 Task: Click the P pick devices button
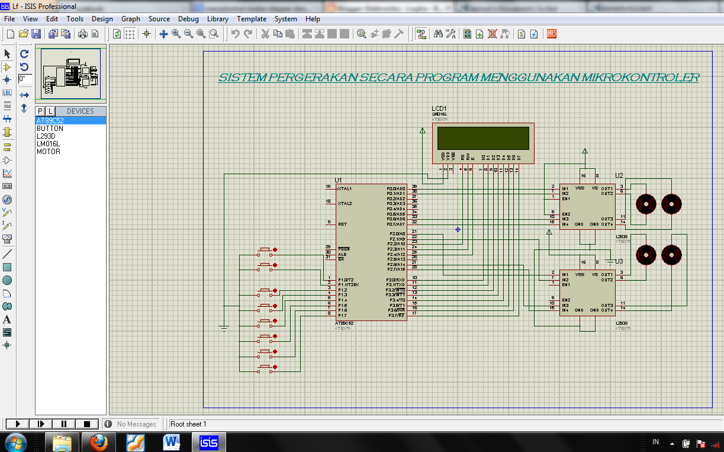pyautogui.click(x=40, y=111)
